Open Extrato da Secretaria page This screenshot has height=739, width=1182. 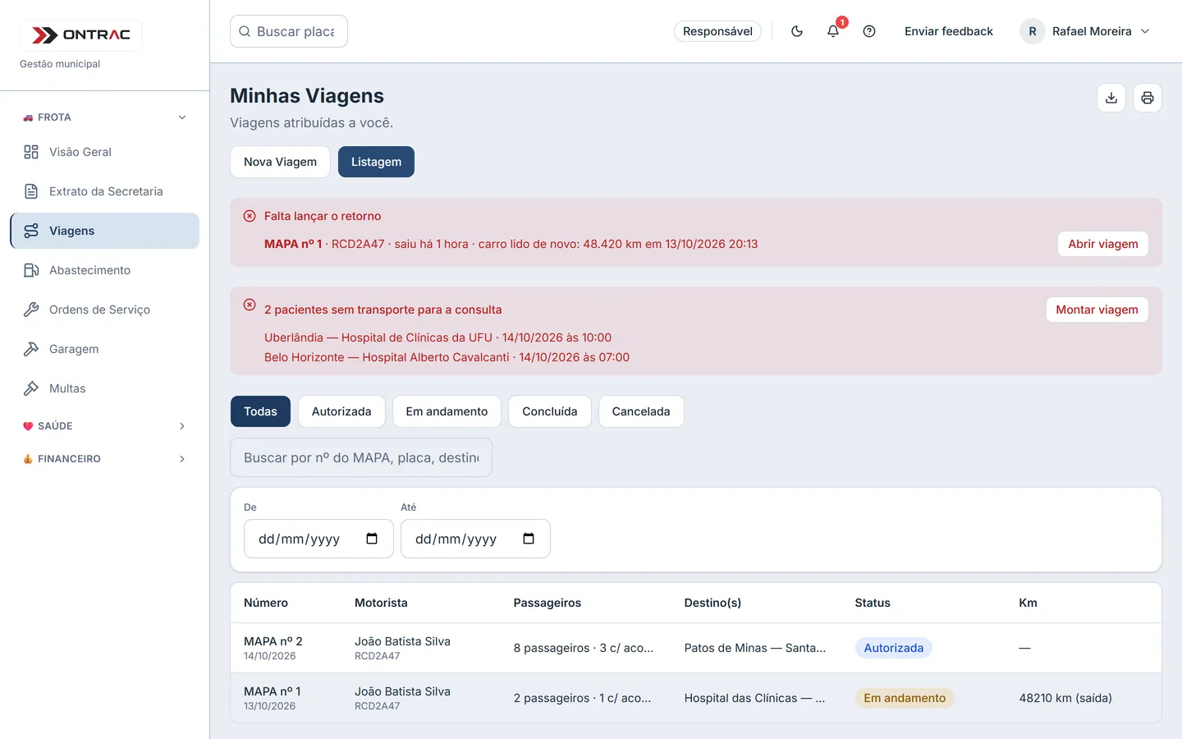105,191
